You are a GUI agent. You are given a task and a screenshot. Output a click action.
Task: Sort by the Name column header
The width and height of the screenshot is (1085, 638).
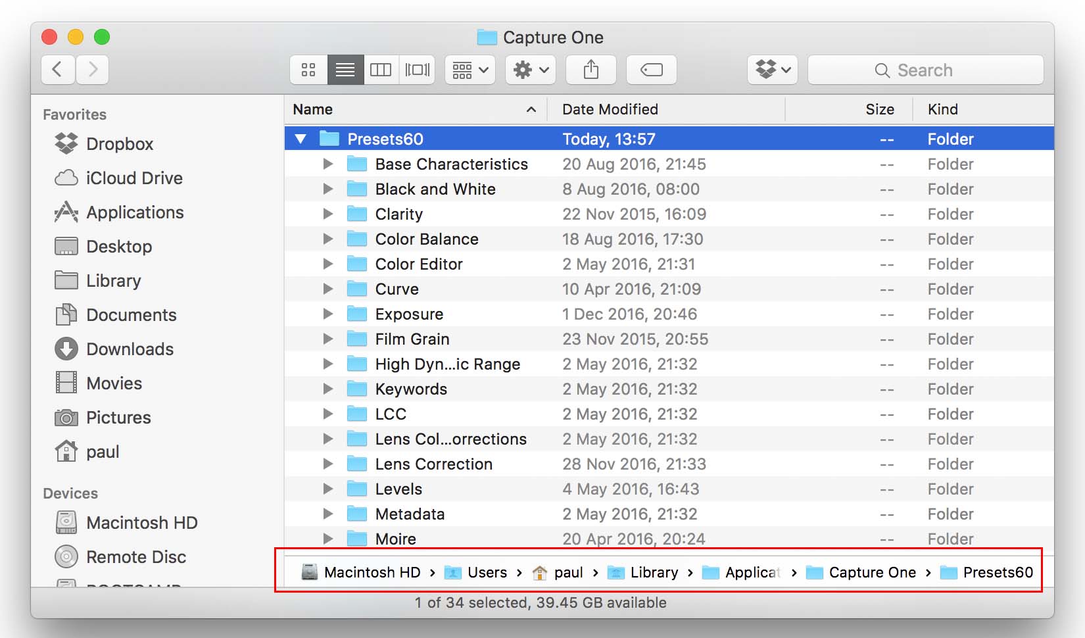416,109
